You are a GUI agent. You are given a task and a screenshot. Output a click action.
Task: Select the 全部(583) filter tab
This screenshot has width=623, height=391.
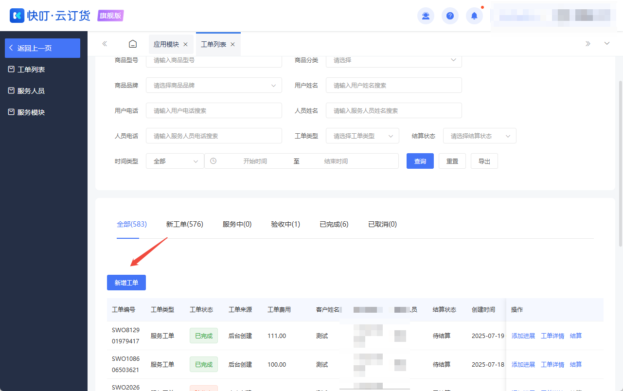[x=132, y=224]
